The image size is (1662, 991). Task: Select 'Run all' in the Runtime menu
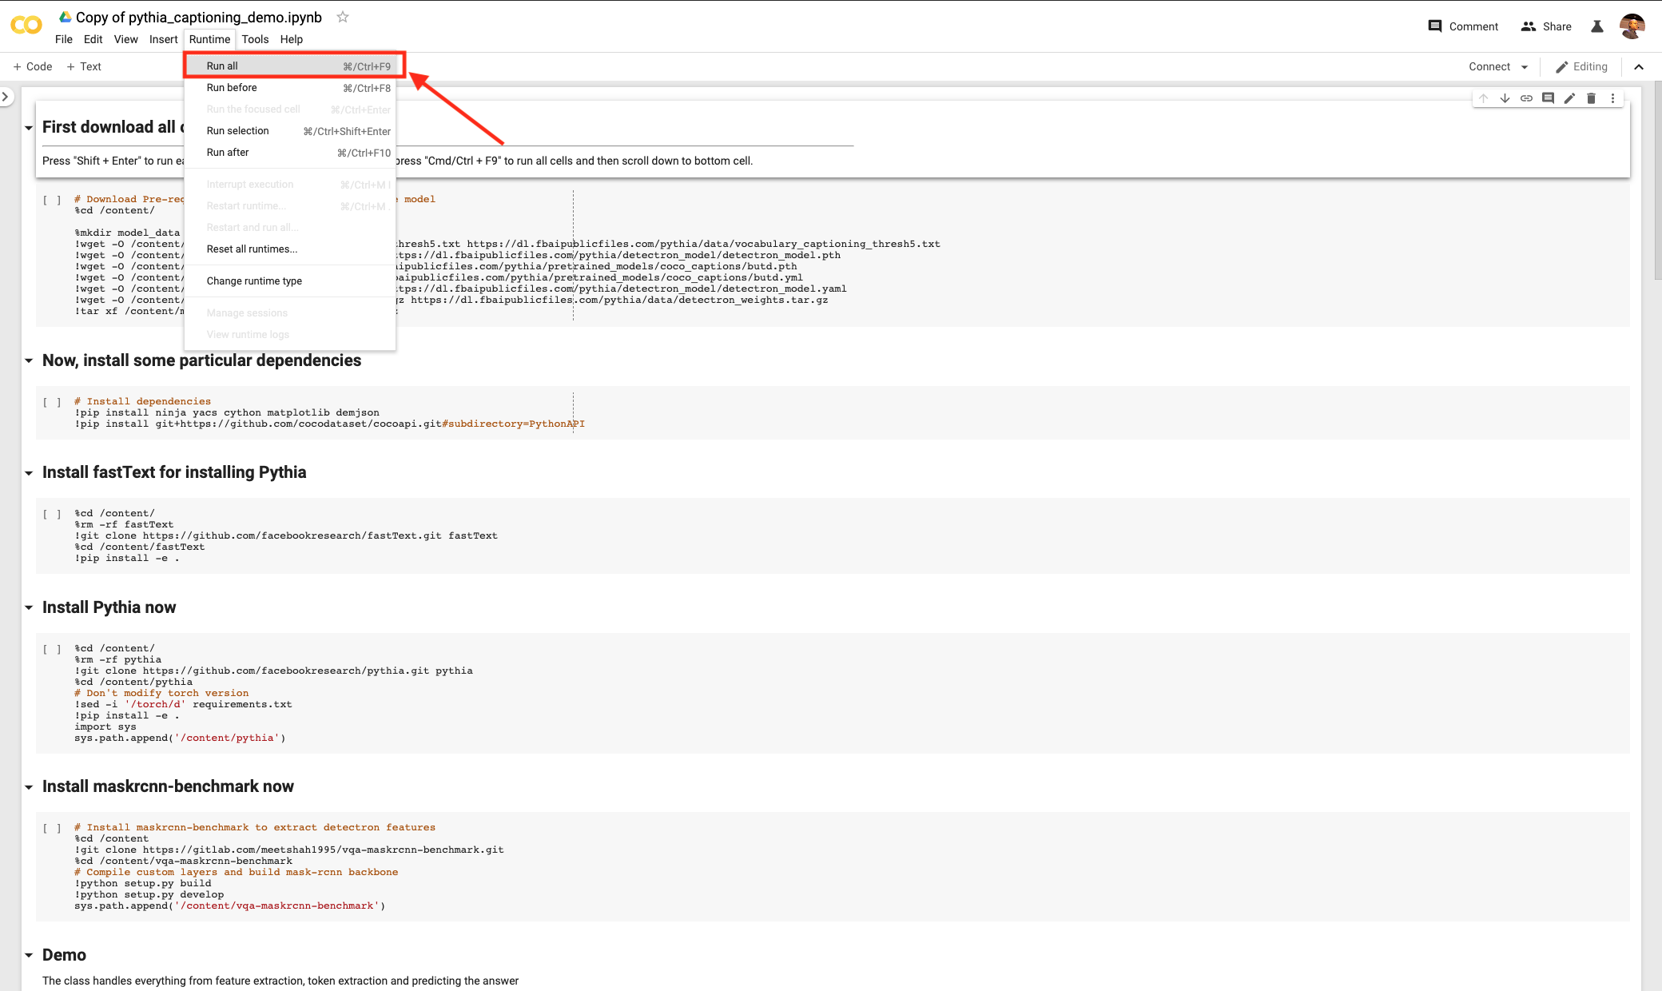(222, 66)
